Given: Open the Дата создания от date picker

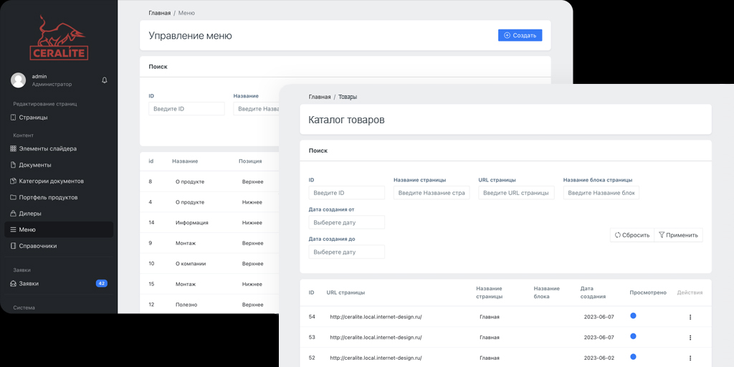Looking at the screenshot, I should click(346, 222).
